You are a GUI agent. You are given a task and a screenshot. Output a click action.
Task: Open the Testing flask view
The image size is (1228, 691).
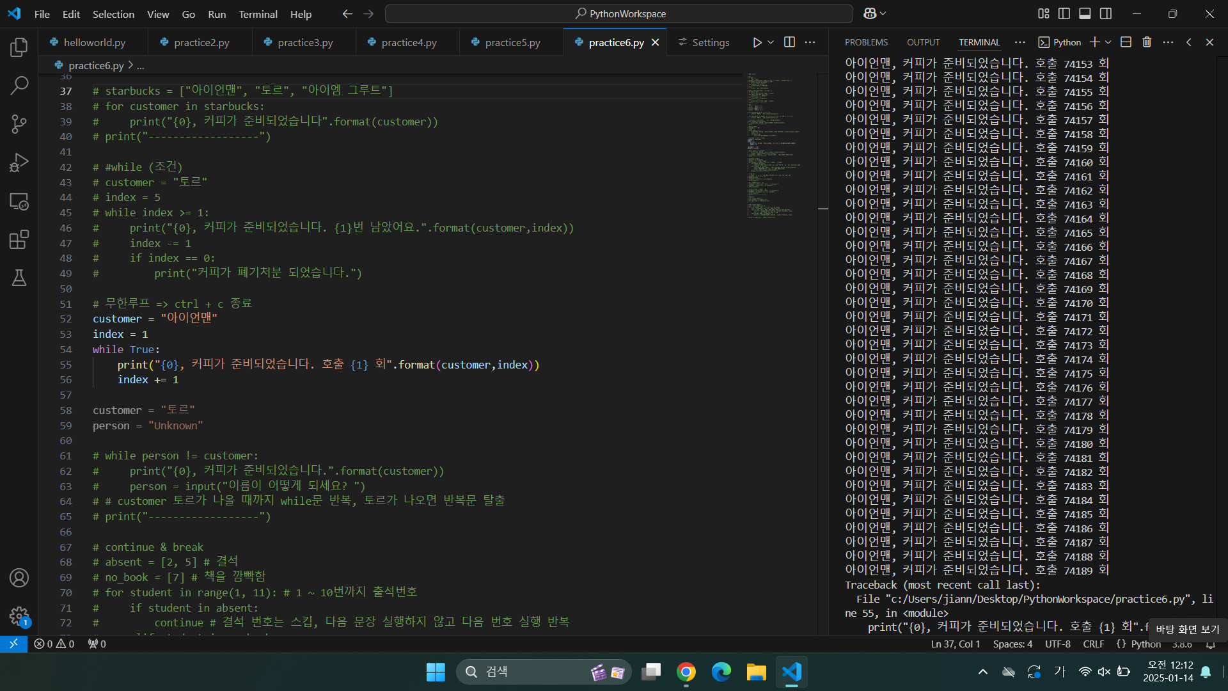(19, 278)
